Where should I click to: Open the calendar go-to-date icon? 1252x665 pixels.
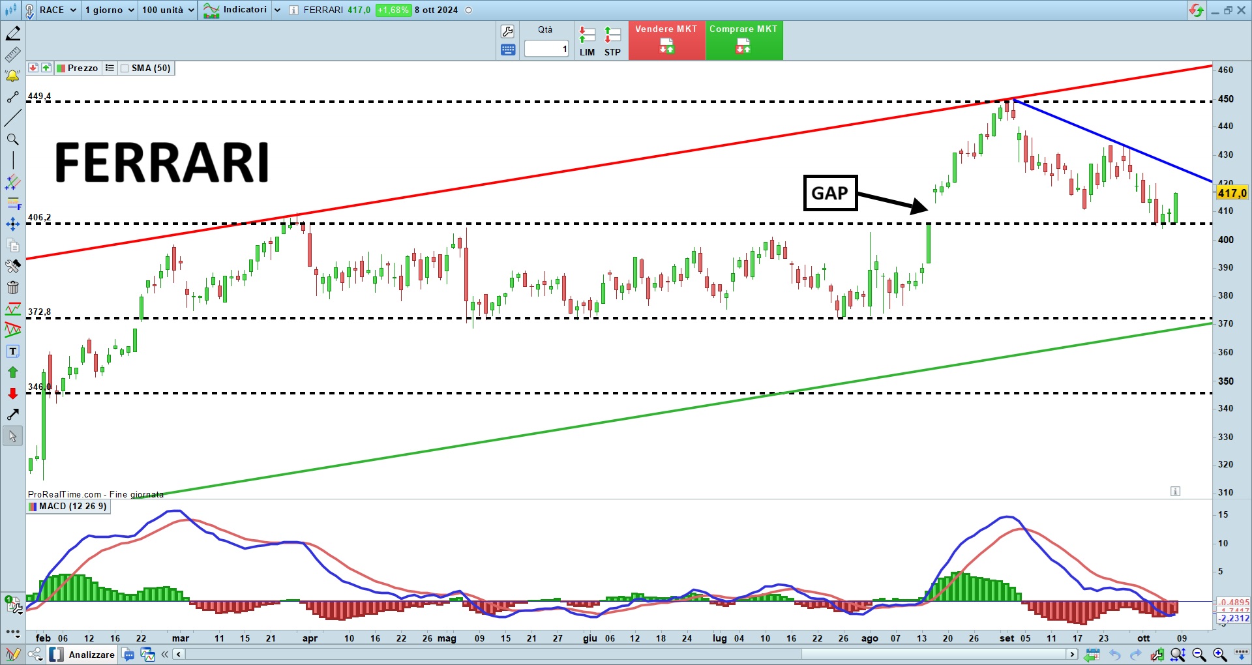pyautogui.click(x=1092, y=654)
